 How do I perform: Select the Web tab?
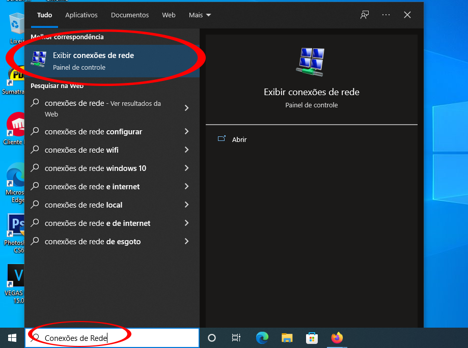169,15
